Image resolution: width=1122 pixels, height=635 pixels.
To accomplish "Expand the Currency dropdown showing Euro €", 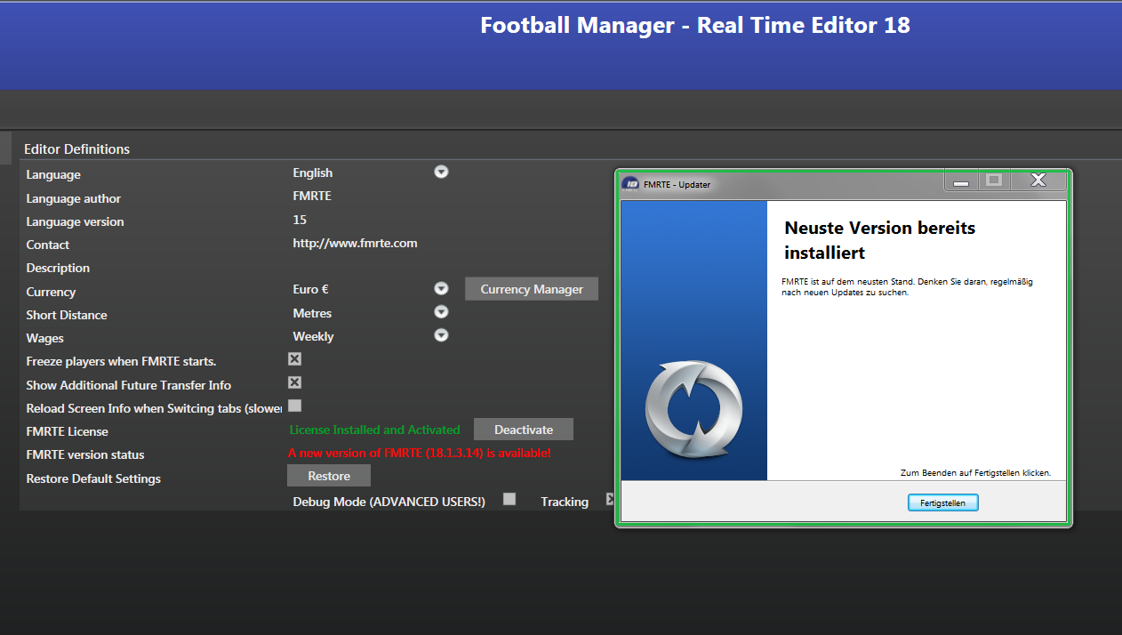I will (441, 289).
